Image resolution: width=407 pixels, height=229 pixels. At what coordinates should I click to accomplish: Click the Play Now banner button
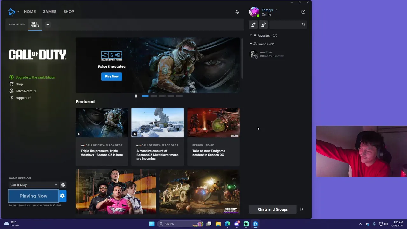(x=112, y=76)
